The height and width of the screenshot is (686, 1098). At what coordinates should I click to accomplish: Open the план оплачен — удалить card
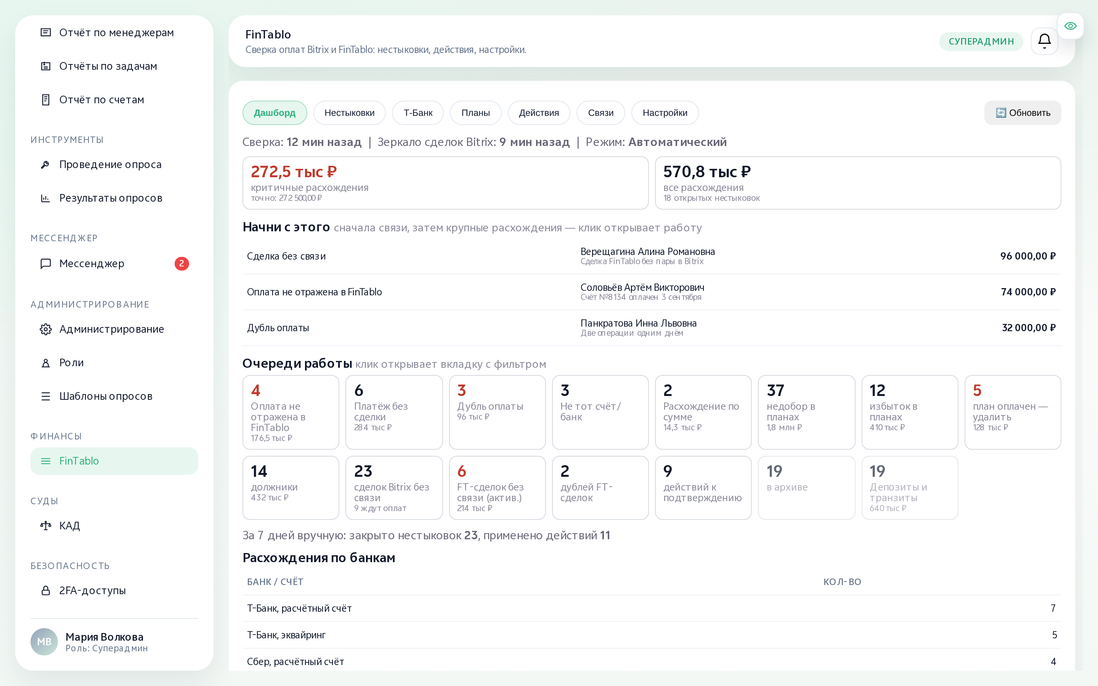coord(1013,412)
